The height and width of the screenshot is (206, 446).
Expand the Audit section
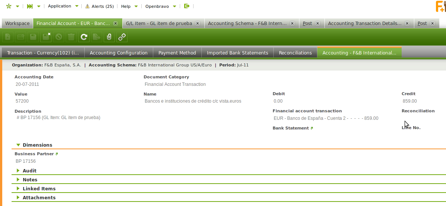click(18, 171)
